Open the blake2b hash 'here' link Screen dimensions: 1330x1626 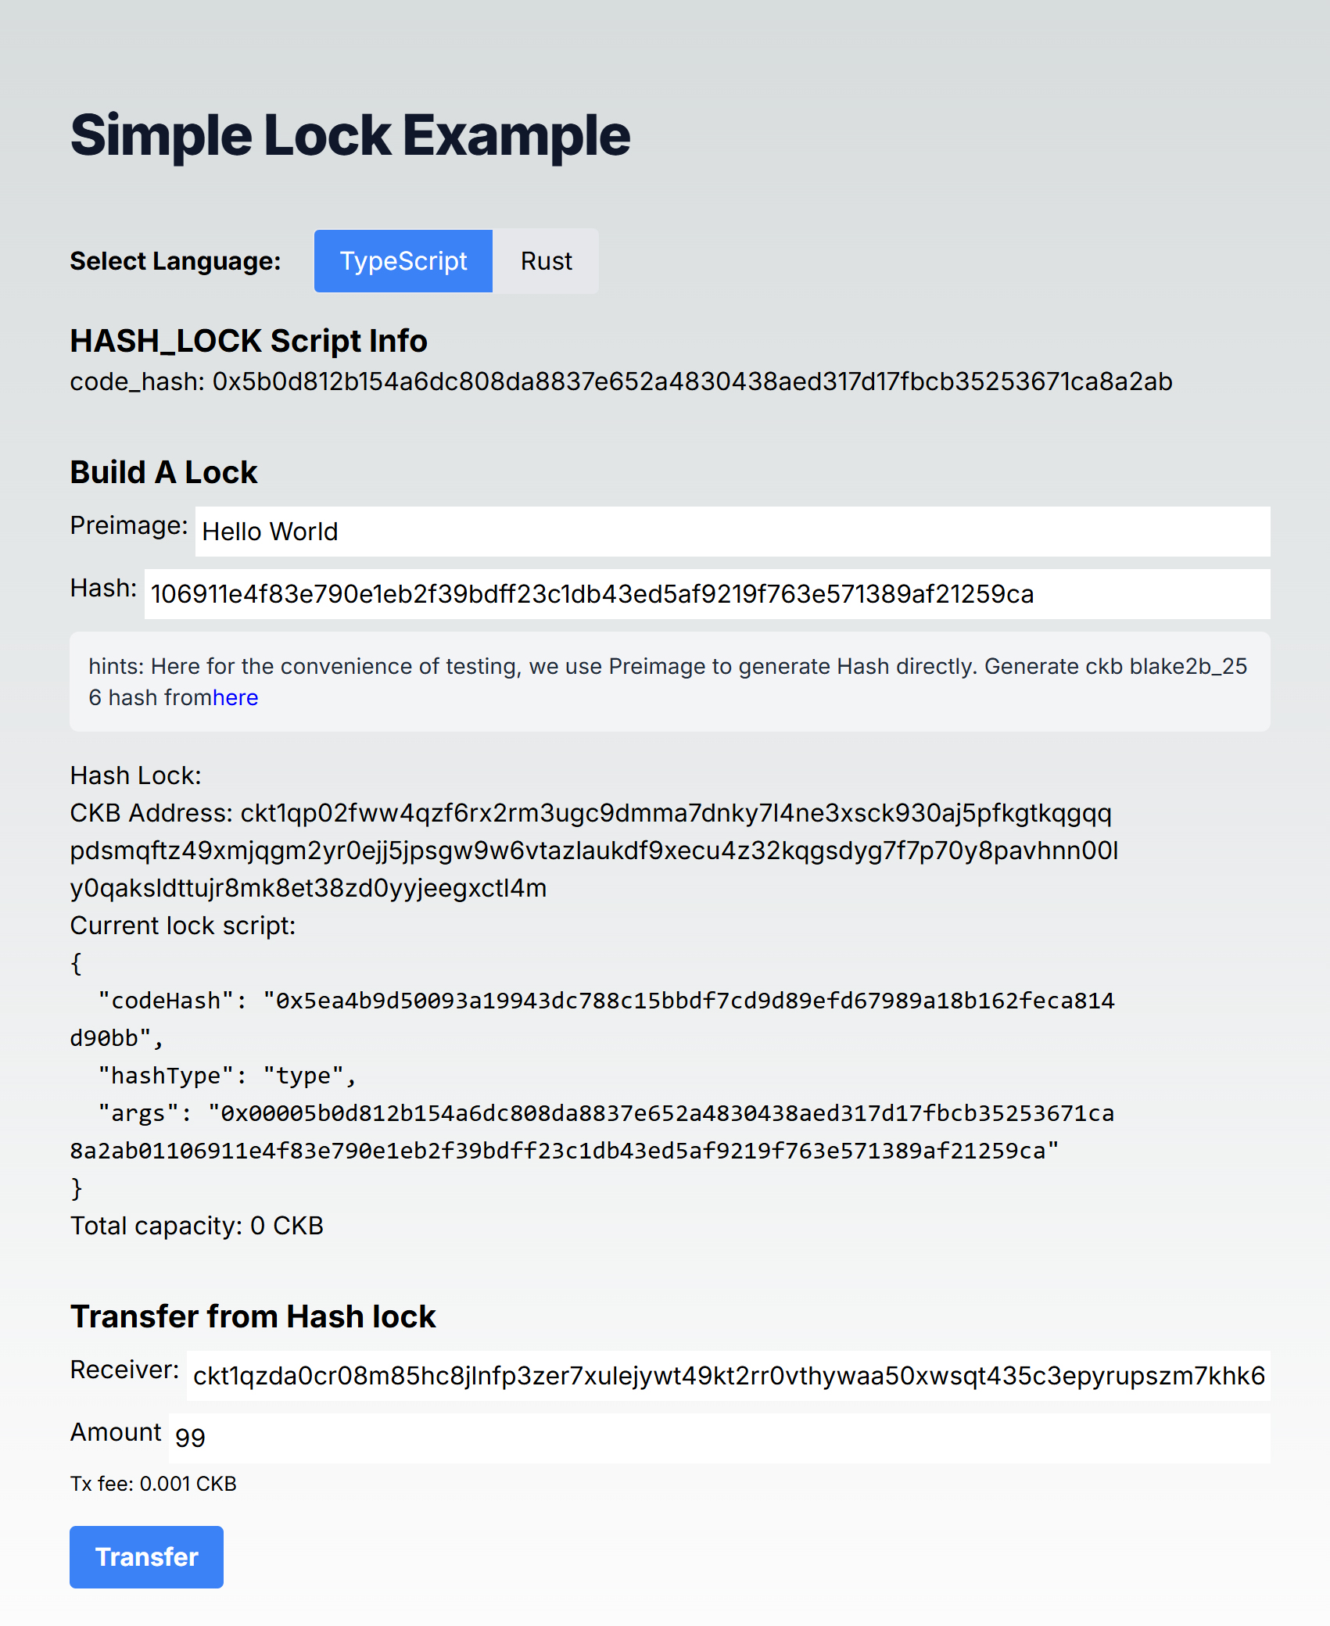[235, 697]
